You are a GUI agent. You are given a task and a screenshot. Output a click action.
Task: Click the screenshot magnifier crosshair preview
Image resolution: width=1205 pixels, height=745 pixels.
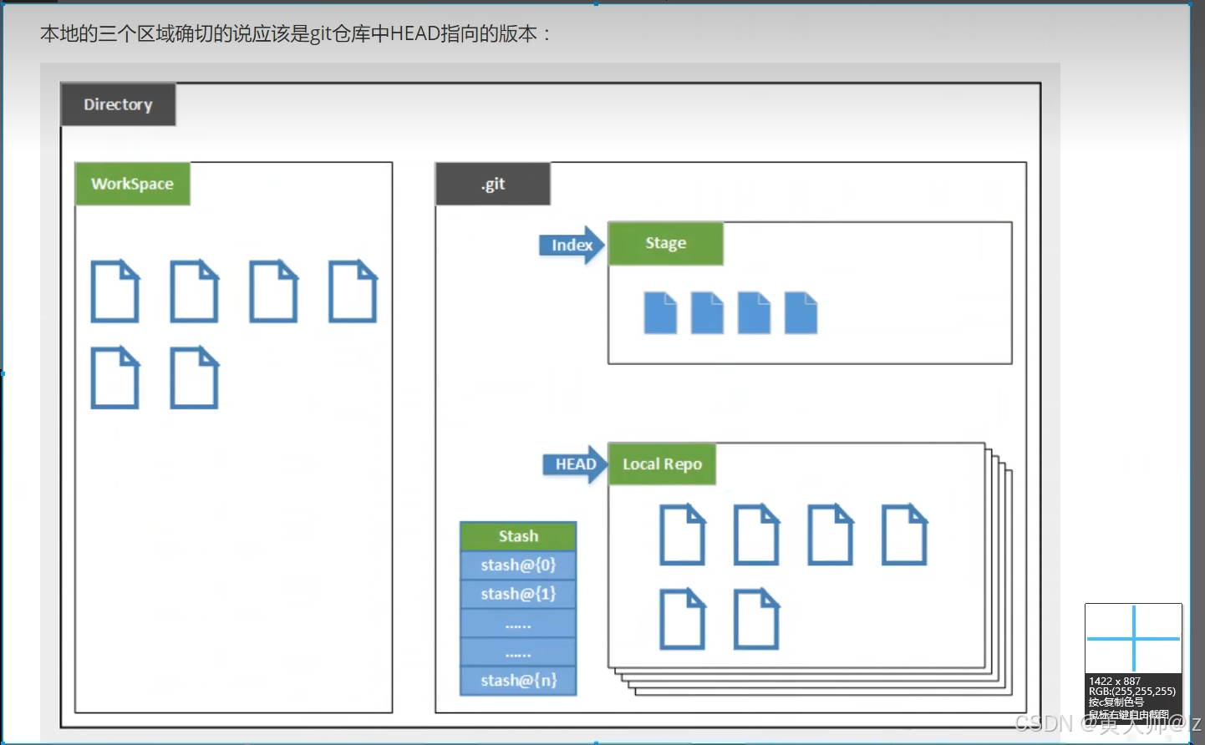(1133, 639)
